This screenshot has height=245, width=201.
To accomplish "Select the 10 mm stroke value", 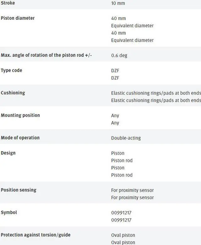I will pos(118,3).
